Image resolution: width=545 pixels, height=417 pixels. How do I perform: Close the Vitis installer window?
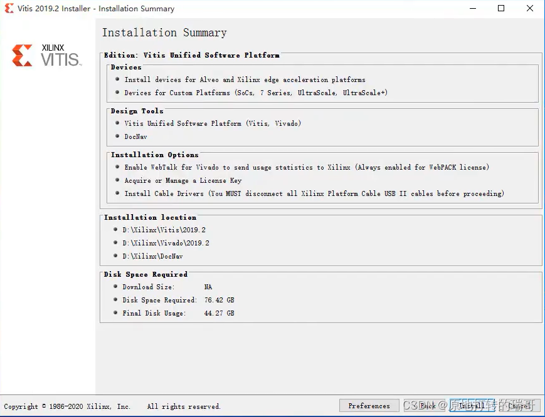coord(530,8)
